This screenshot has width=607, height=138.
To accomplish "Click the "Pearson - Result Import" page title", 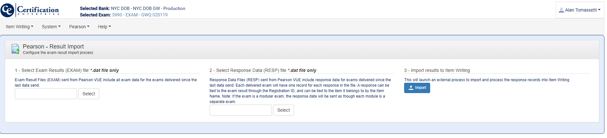I will pos(53,47).
